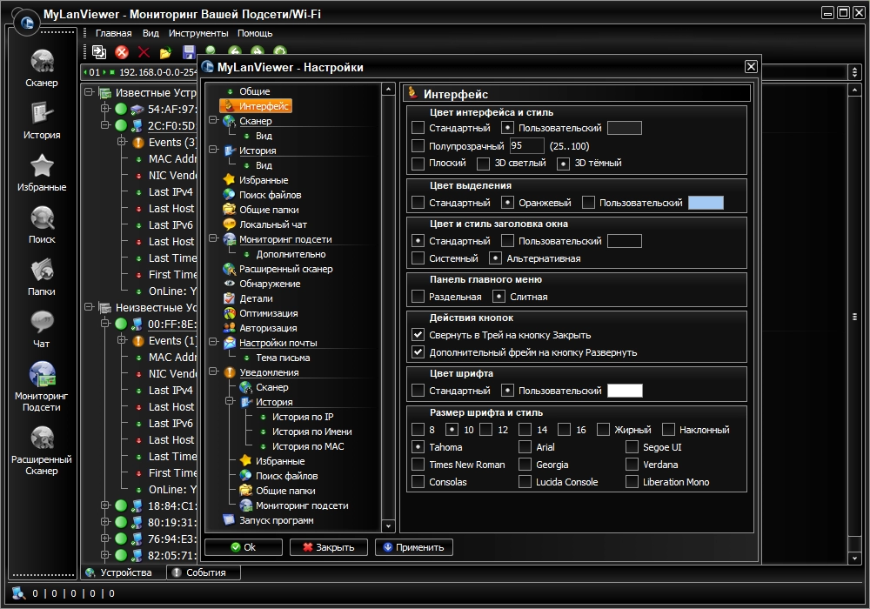Open the История sidebar icon
This screenshot has height=609, width=870.
tap(42, 115)
